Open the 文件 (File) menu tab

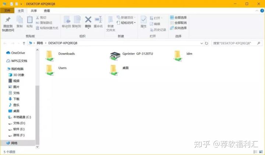[x=7, y=11]
